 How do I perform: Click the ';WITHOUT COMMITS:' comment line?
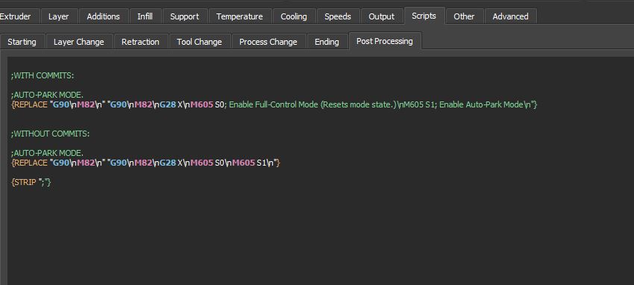point(50,134)
